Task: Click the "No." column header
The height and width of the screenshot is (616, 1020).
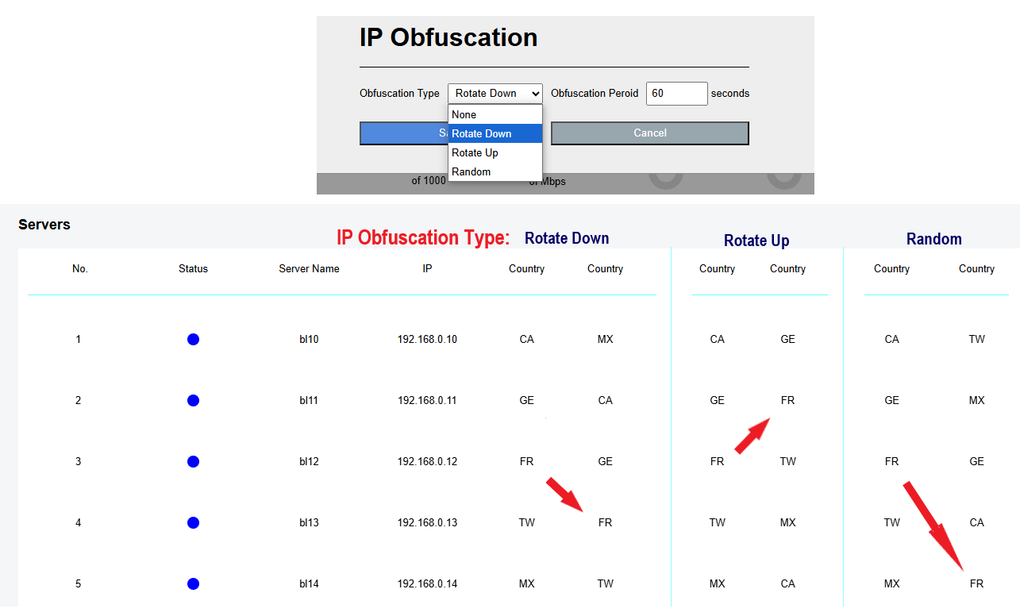Action: coord(79,269)
